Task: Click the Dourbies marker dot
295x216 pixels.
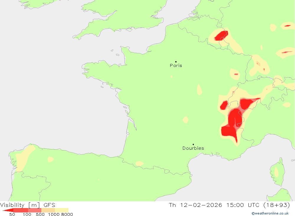Action: point(193,144)
